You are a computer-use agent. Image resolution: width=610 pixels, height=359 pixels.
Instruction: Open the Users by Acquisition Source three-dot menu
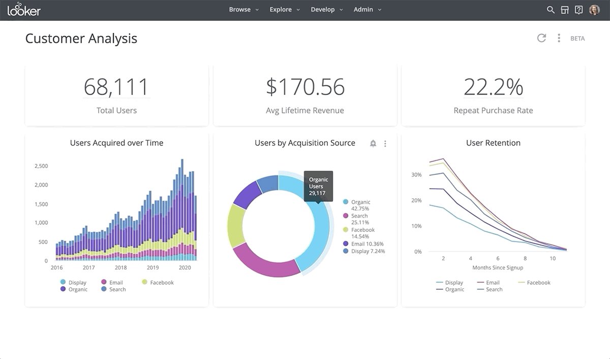(x=385, y=143)
